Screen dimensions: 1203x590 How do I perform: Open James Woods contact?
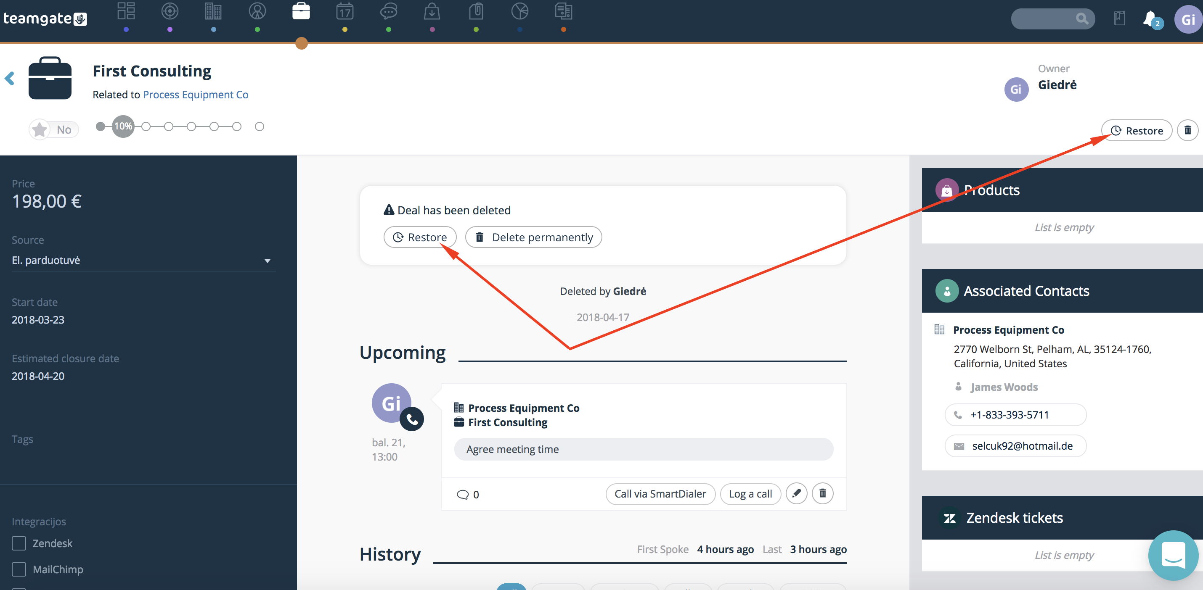tap(1004, 387)
